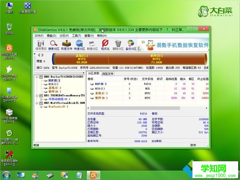240x180 pixels.
Task: Select WinTools(T:) in the disk tree
Action: (x=58, y=107)
